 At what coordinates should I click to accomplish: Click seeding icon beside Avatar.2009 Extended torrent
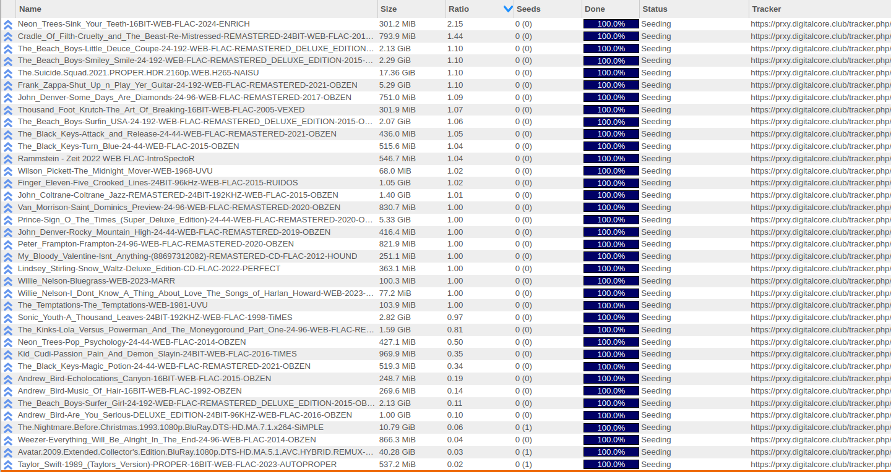point(8,452)
